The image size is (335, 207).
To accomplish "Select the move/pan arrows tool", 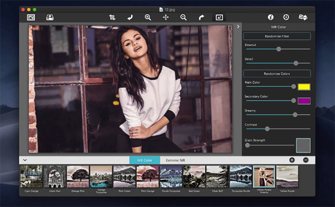I will (x=166, y=17).
